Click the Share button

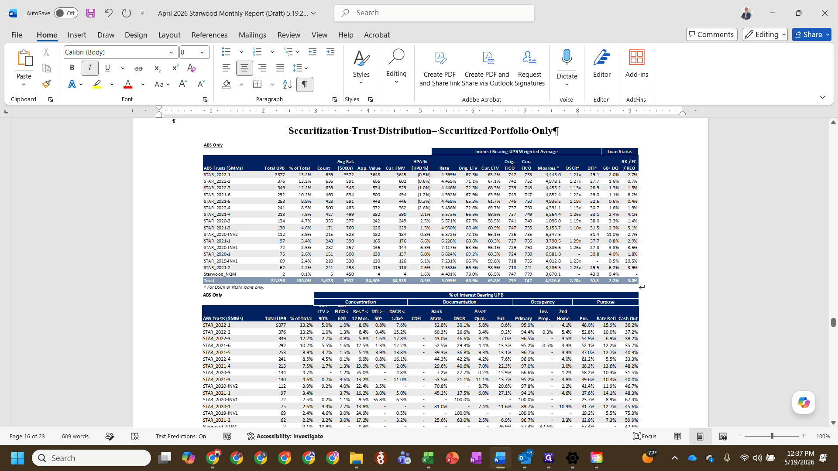808,34
